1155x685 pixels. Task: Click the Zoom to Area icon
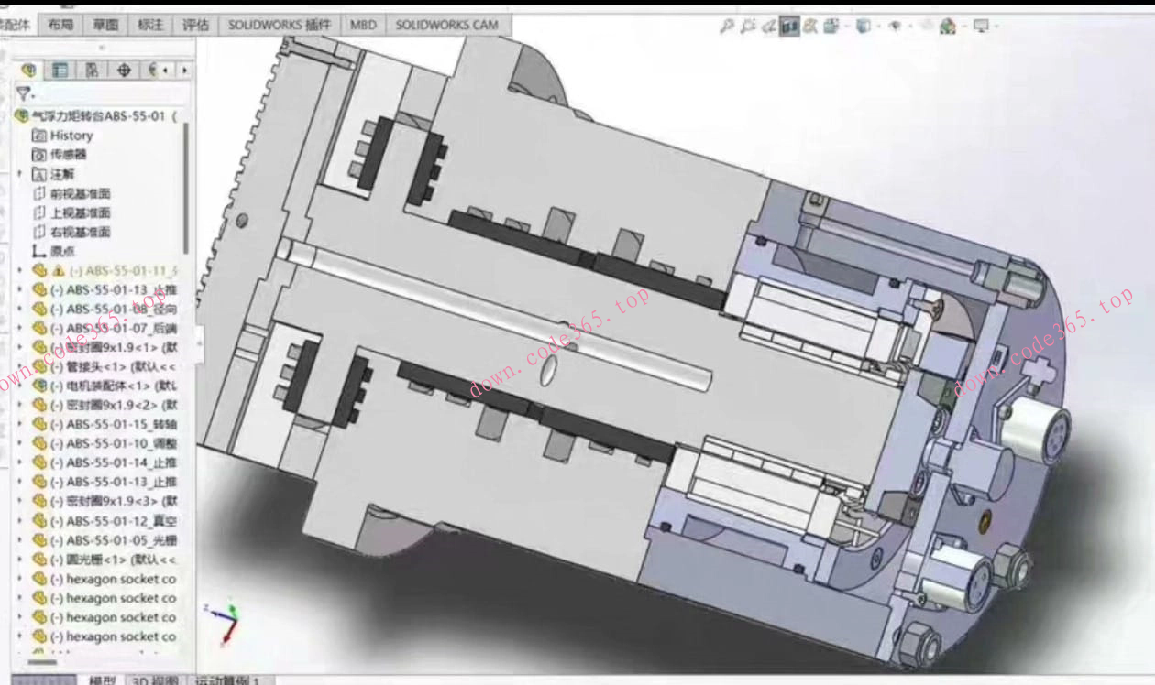coord(748,27)
